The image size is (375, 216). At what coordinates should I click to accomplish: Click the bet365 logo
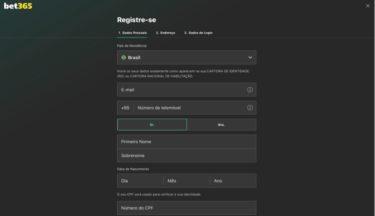tap(18, 6)
